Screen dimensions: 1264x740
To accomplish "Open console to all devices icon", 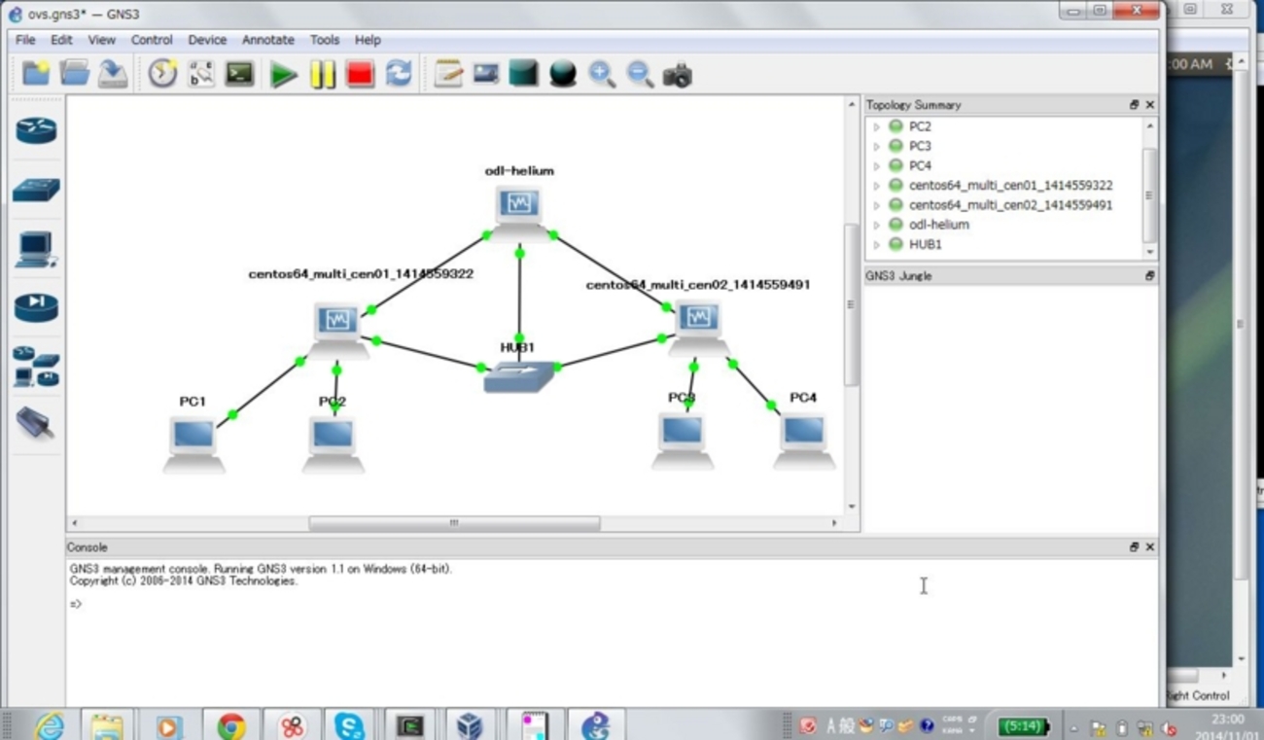I will (239, 74).
